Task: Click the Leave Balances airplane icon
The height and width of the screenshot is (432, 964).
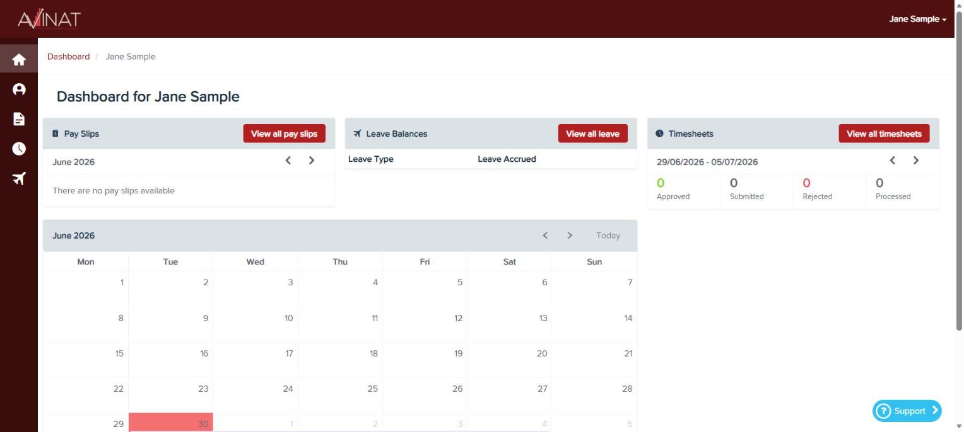Action: coord(358,134)
